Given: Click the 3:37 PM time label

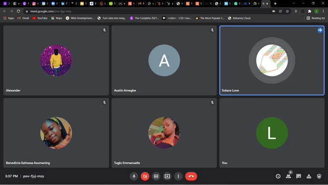Looking at the screenshot, I should point(11,176).
